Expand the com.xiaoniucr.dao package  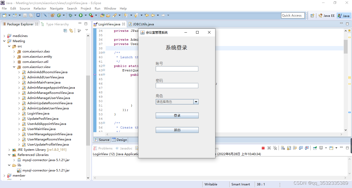tap(14, 51)
